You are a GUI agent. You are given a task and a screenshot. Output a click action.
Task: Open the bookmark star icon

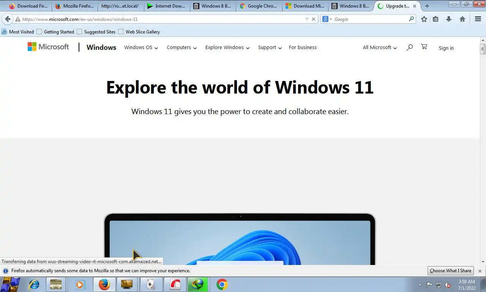click(x=424, y=19)
